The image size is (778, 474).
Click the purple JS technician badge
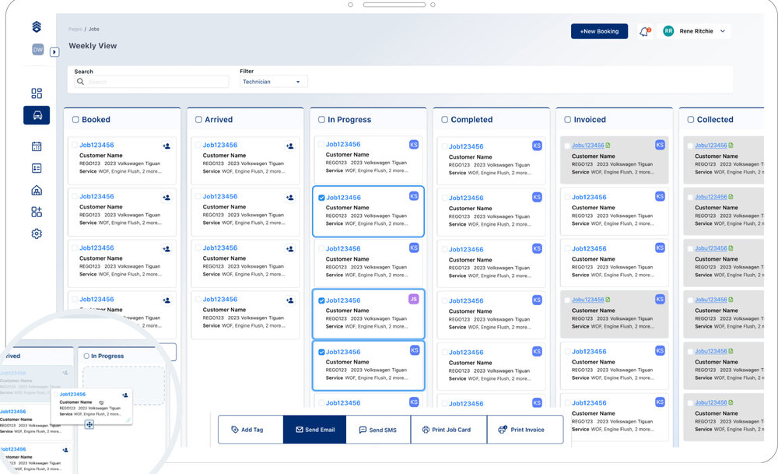tap(414, 299)
